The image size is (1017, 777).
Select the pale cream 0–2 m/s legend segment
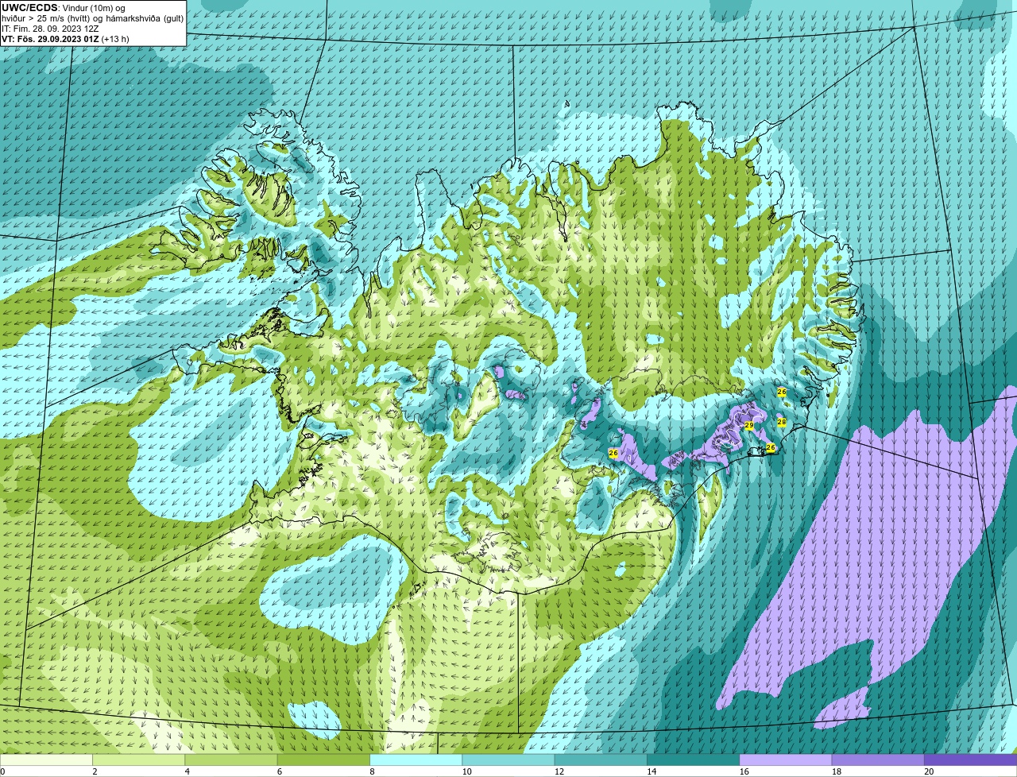point(46,760)
